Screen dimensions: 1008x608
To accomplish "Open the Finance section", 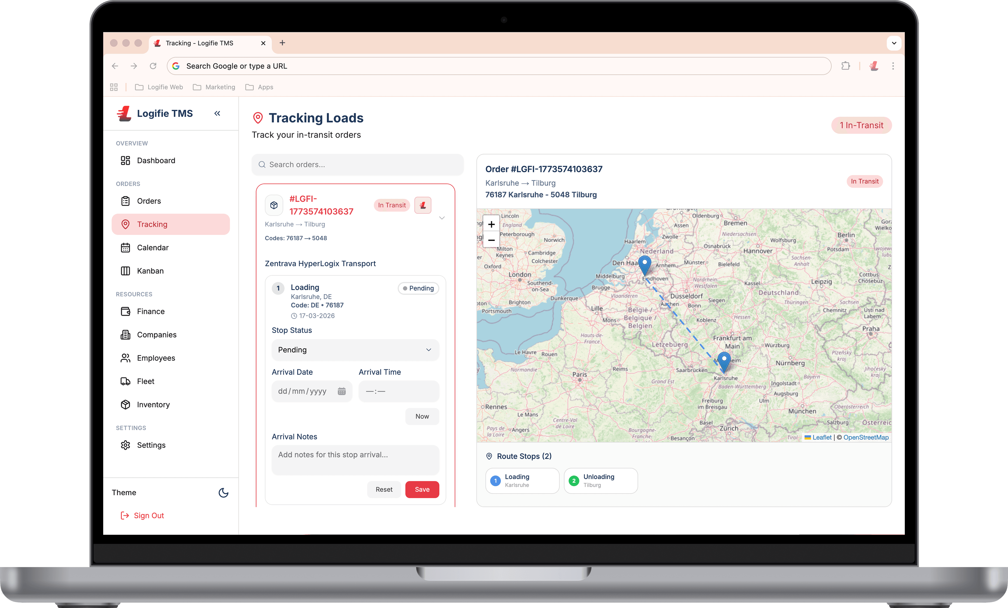I will 171,311.
